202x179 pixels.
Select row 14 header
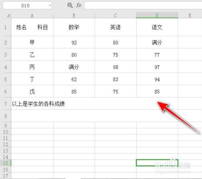pos(6,157)
